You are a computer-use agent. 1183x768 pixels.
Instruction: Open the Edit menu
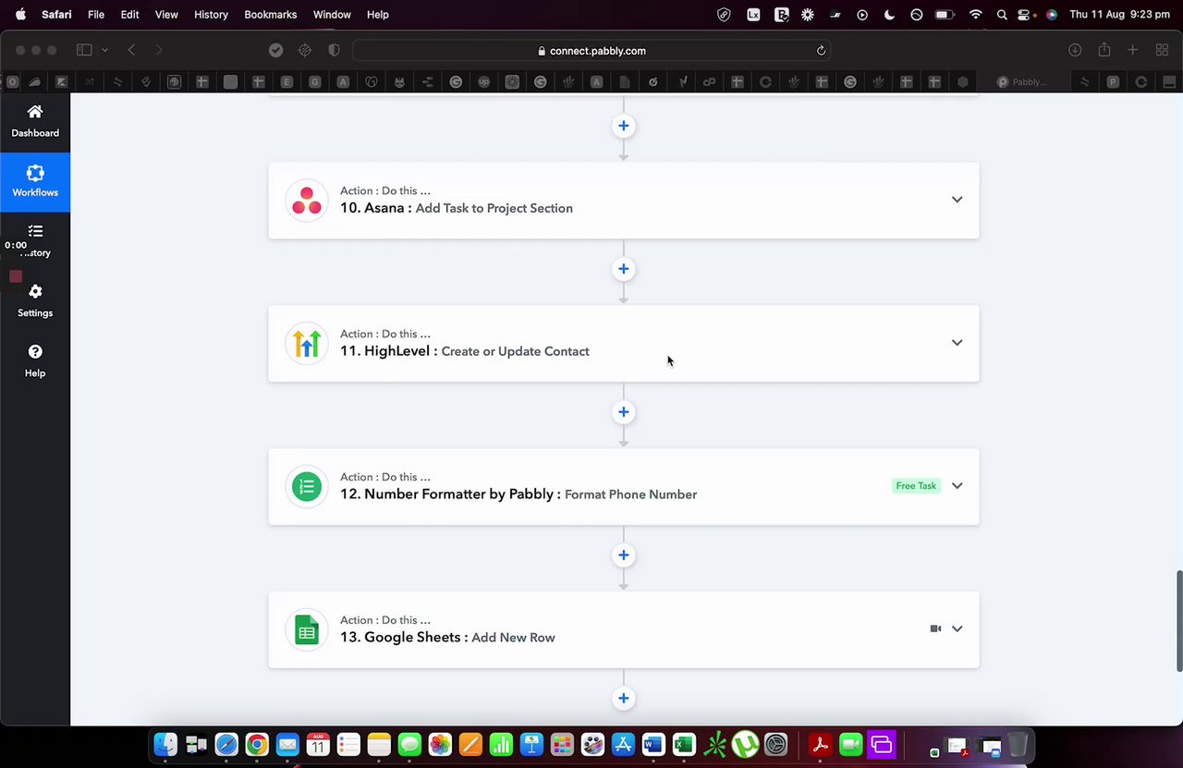129,15
